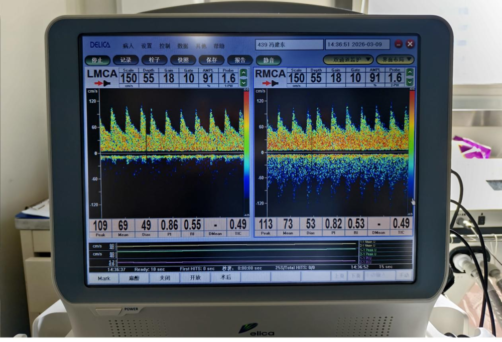The image size is (502, 342).
Task: Click the LMCA Scale value 150
Action: click(x=129, y=78)
